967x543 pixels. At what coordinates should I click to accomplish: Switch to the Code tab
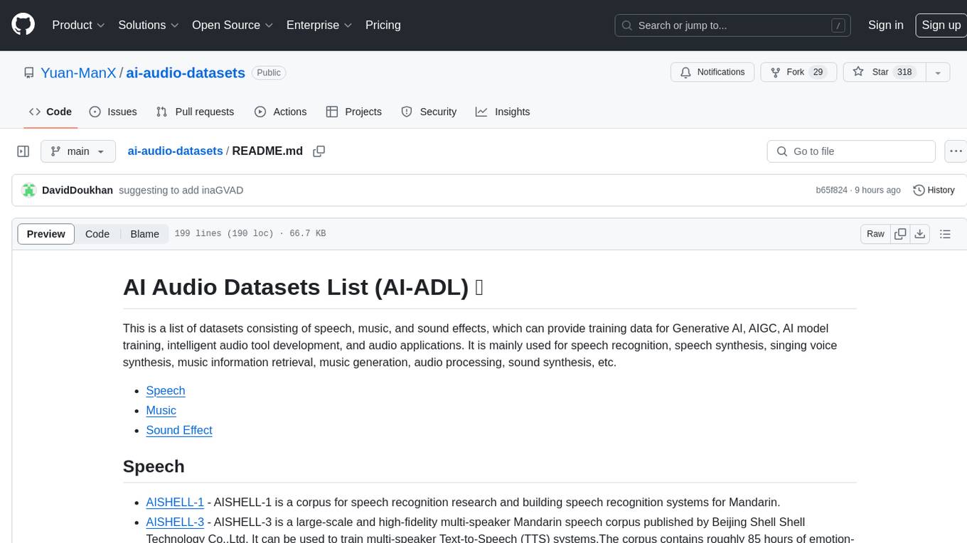pos(50,112)
